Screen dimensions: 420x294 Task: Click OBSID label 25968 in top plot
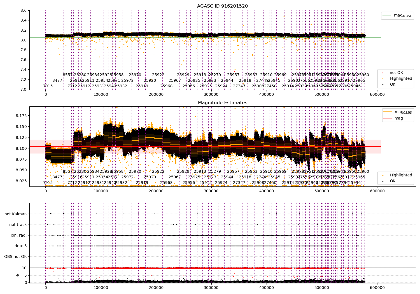[166, 86]
